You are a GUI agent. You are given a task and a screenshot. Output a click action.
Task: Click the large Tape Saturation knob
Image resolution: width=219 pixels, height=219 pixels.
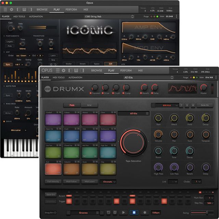133,142
